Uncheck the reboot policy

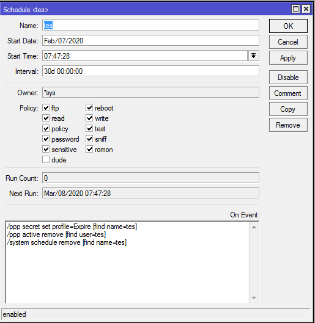89,107
